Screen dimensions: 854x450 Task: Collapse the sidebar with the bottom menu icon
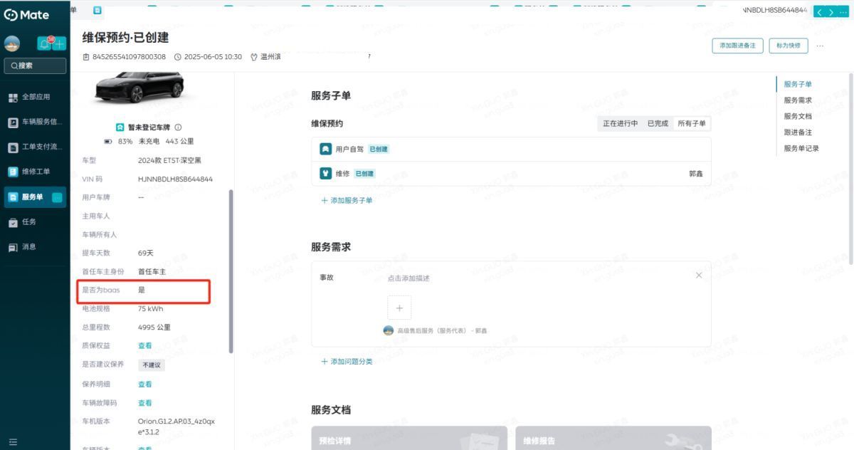tap(12, 442)
